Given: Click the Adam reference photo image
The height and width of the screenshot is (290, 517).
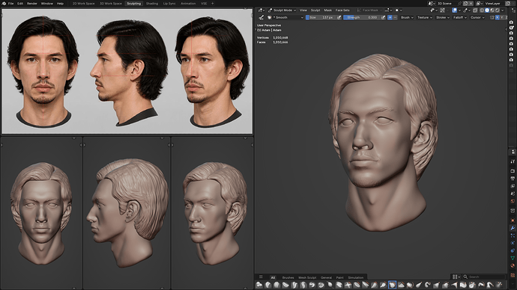Looking at the screenshot, I should (x=127, y=71).
